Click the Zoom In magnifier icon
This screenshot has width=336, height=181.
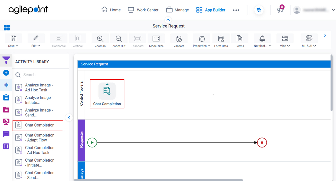[100, 39]
